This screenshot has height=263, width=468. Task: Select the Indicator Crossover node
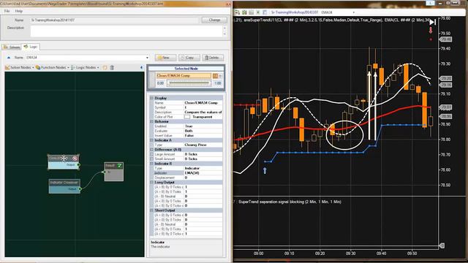(x=64, y=182)
